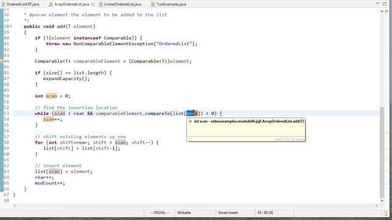The width and height of the screenshot is (392, 220).
Task: Click the 'scan' variable in 'int scan = 0;'
Action: [51, 96]
